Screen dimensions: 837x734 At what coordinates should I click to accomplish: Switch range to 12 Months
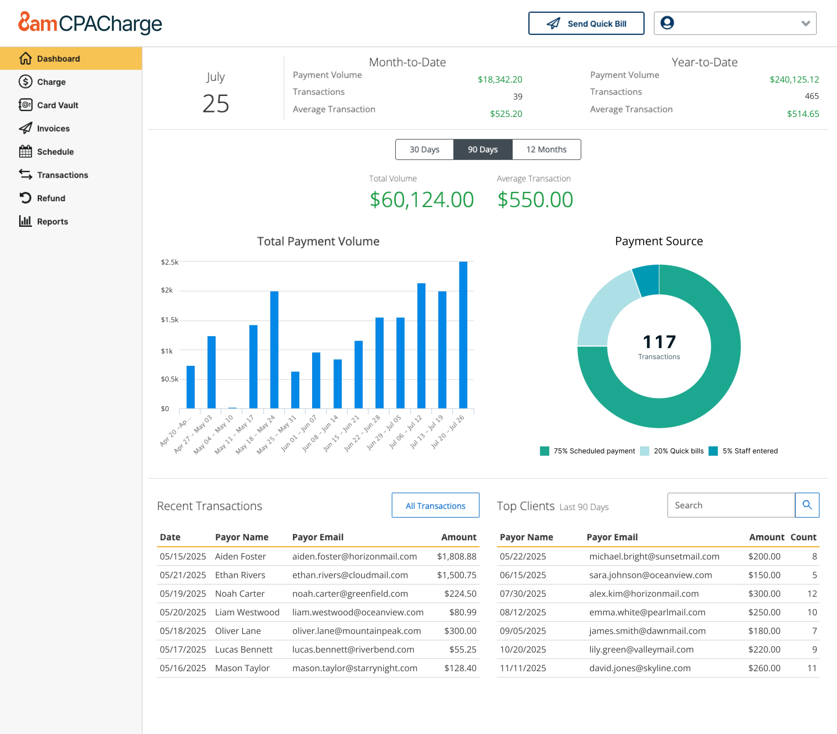click(x=546, y=149)
